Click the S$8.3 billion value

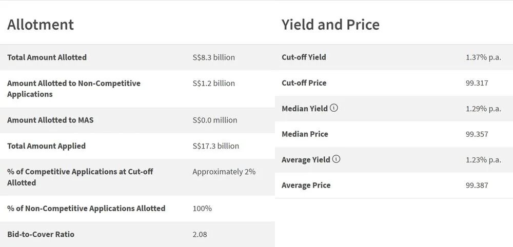tap(213, 57)
